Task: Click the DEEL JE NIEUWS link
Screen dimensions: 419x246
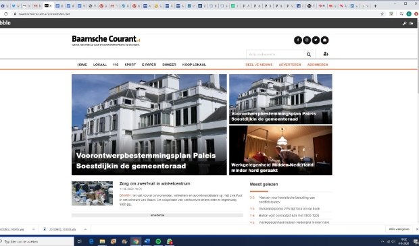Action: 259,65
